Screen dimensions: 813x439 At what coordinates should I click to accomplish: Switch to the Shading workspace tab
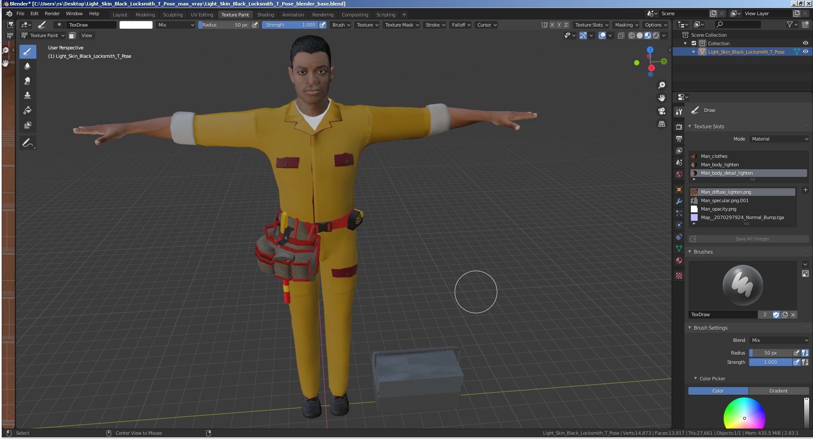click(x=265, y=15)
